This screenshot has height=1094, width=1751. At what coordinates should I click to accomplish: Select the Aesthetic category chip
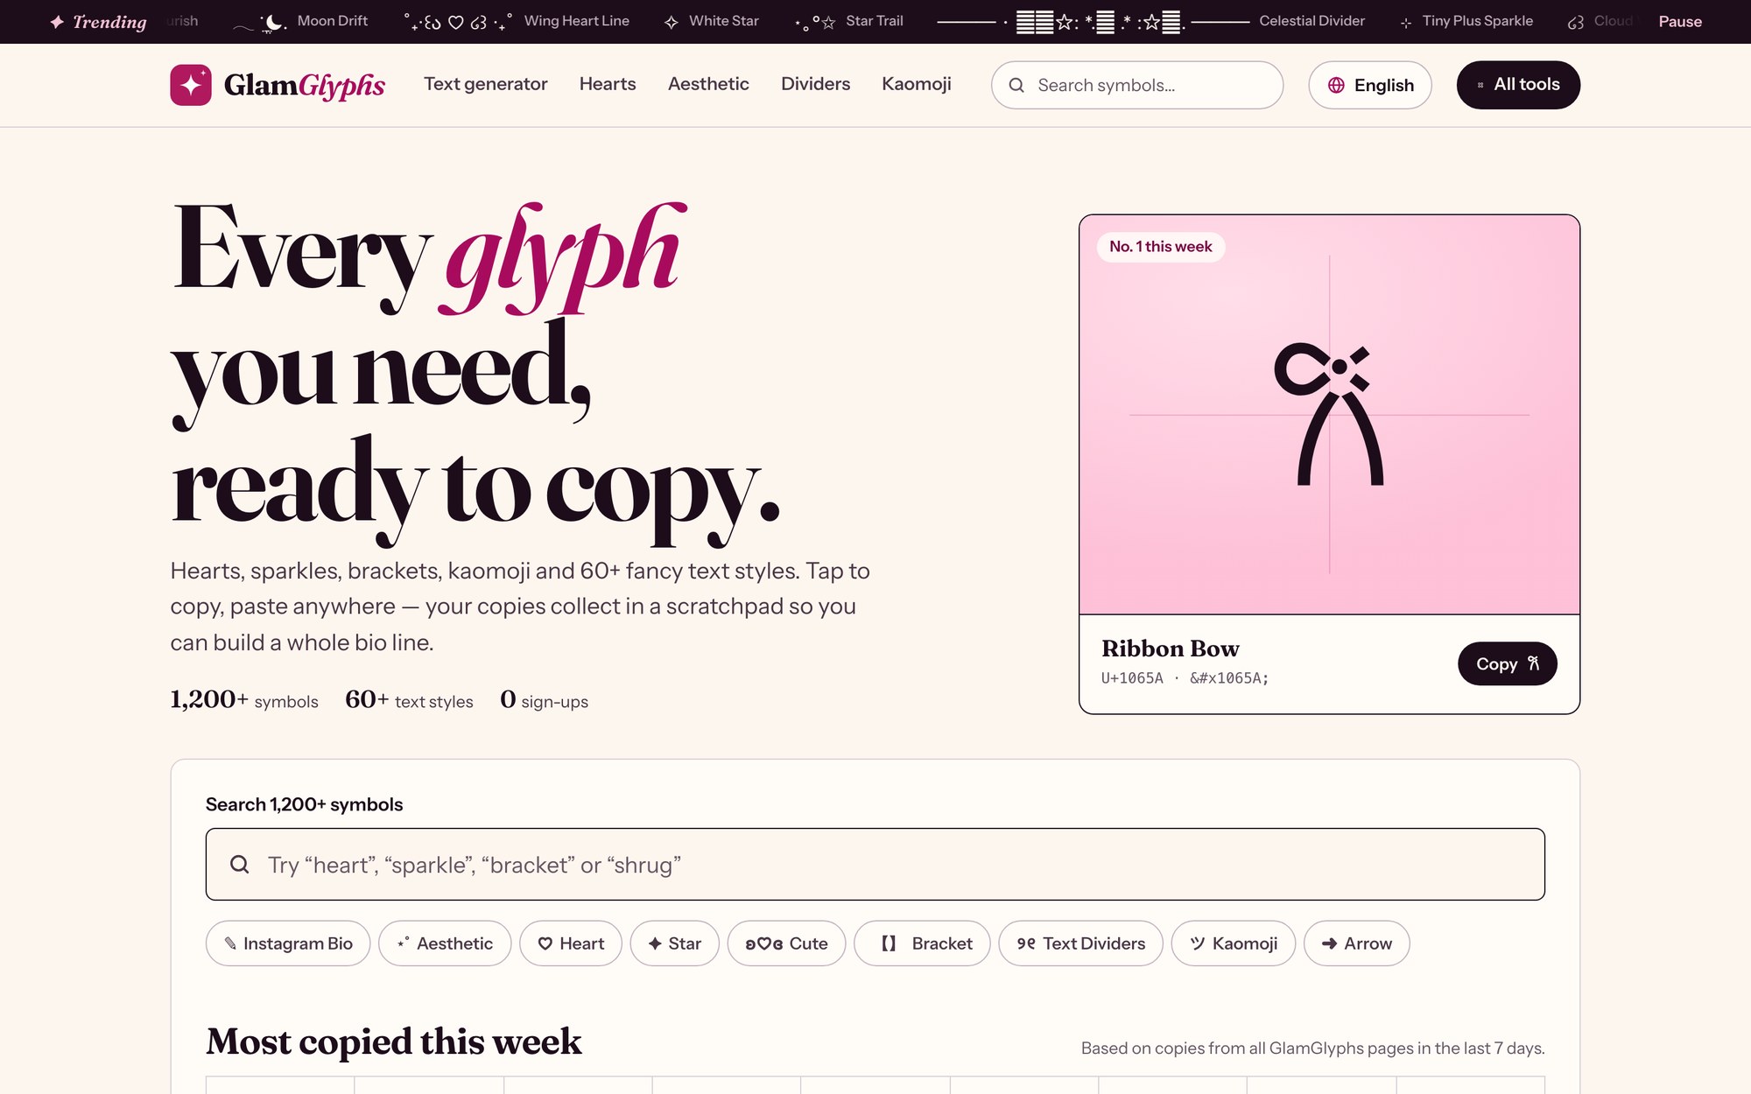point(445,943)
